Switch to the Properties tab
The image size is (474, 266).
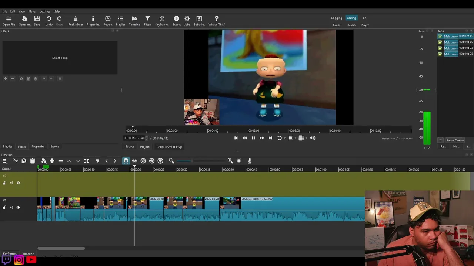38,147
